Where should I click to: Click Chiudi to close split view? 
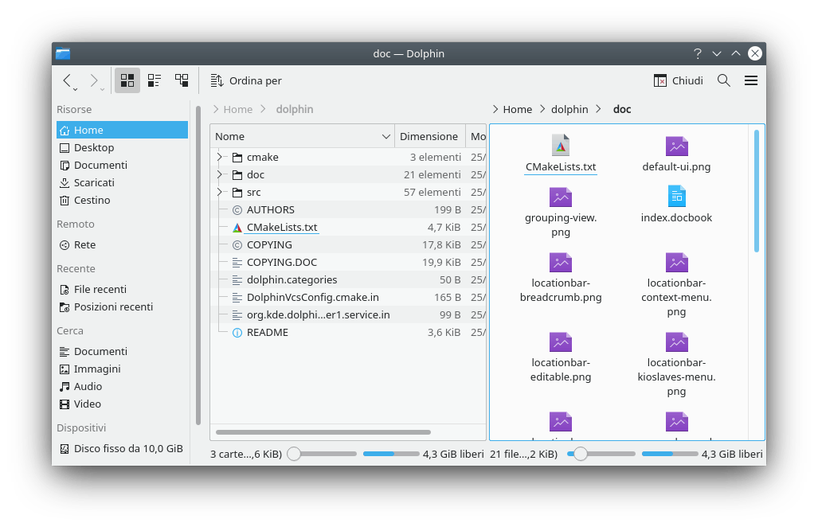click(679, 80)
